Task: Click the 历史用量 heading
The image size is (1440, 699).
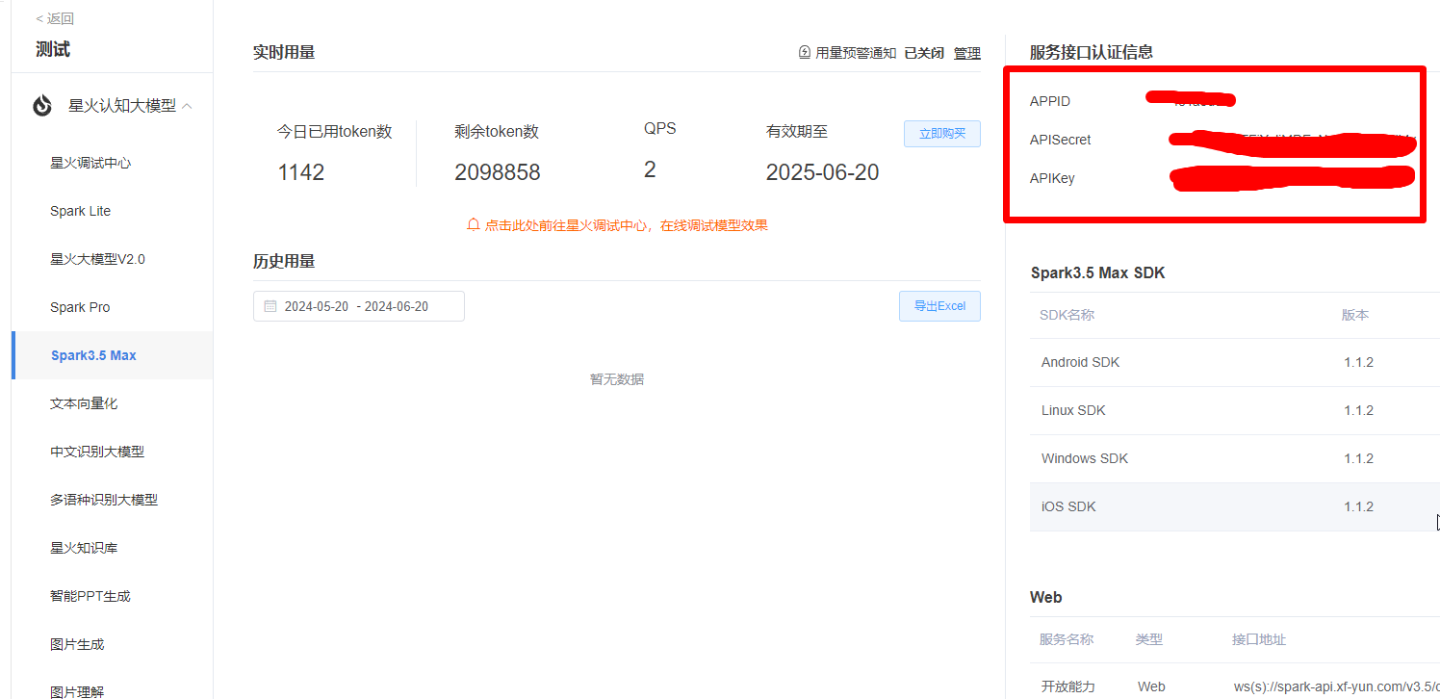Action: point(284,261)
